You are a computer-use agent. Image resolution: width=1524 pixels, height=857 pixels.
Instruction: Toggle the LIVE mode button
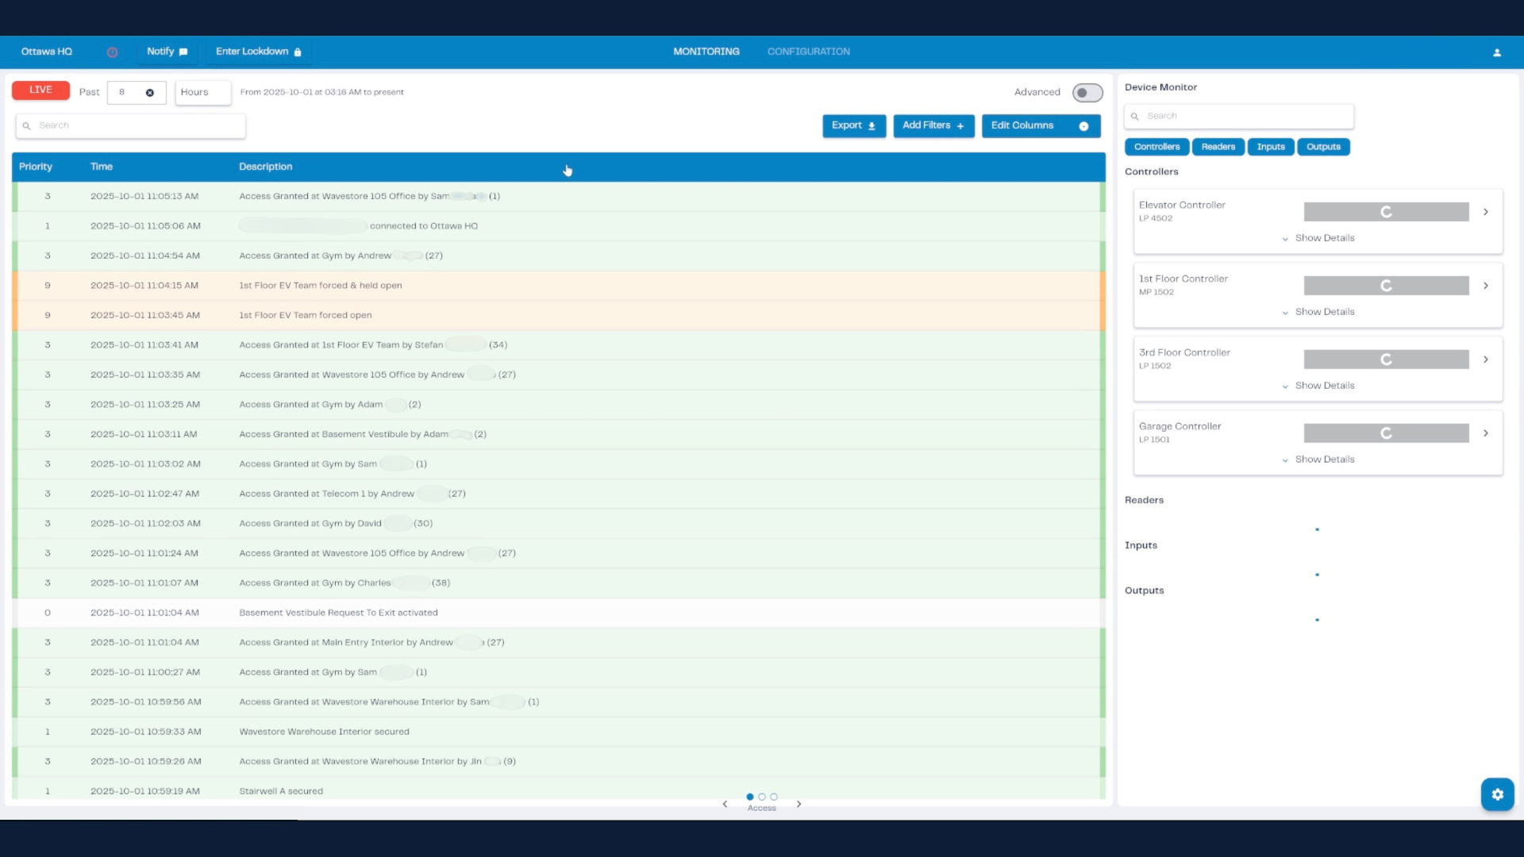40,90
